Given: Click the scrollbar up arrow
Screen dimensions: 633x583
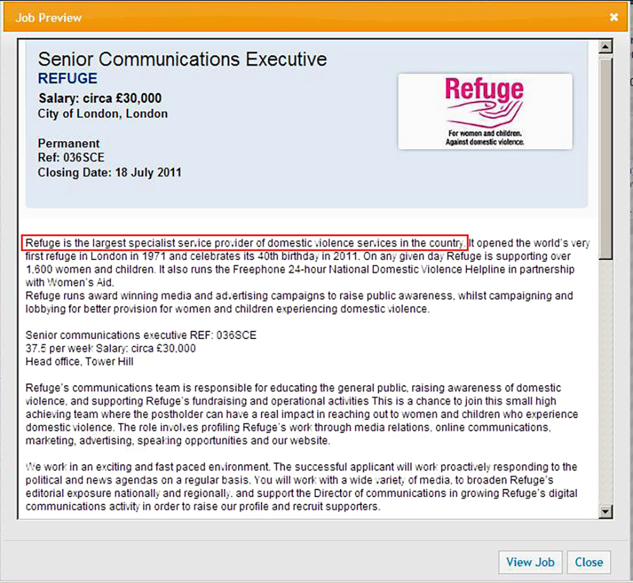Looking at the screenshot, I should [x=606, y=47].
